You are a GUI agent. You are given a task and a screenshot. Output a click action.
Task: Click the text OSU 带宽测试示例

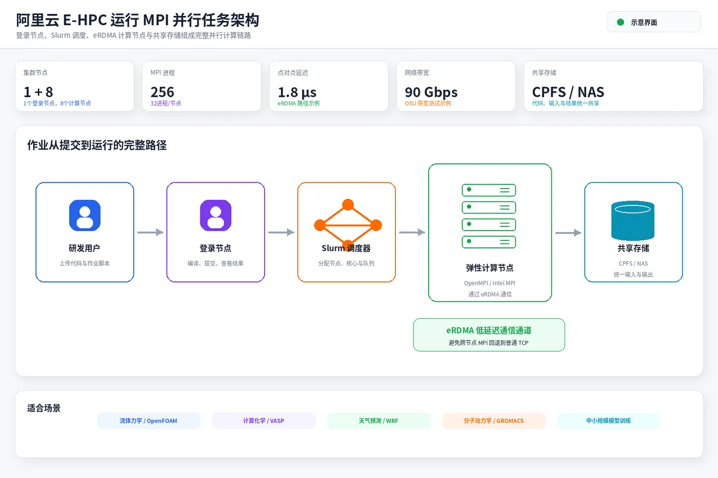click(x=428, y=103)
